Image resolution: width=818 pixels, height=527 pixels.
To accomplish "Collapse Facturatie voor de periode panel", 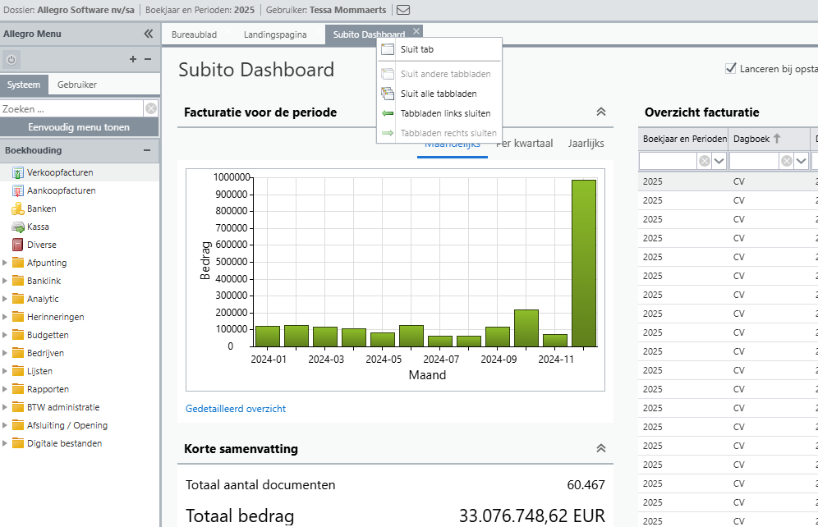I will coord(601,112).
